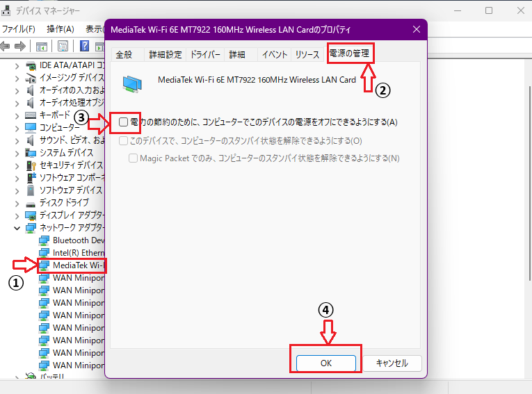
Task: Click the show/hide console tree toolbar icon
Action: 42,46
